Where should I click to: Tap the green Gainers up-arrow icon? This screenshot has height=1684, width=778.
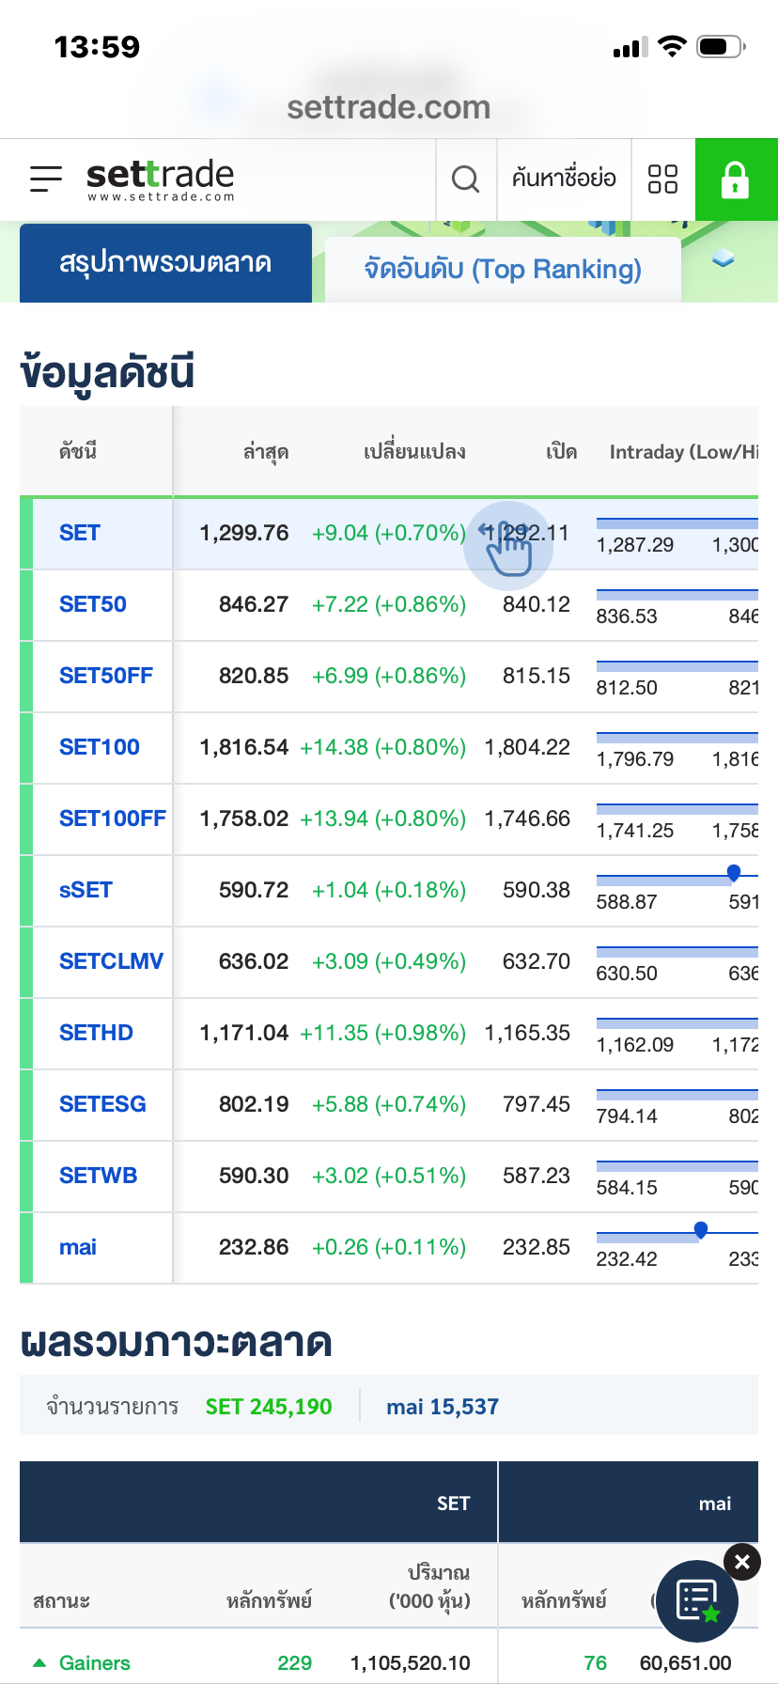(39, 1662)
